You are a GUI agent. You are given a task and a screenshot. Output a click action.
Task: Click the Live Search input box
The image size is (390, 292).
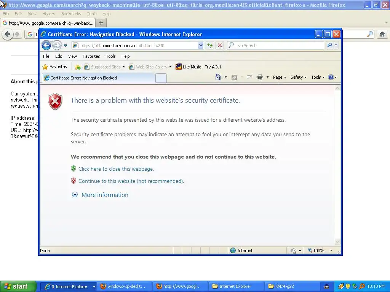(275, 46)
